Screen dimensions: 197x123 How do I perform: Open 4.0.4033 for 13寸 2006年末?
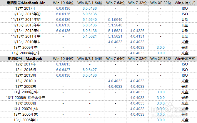(x=137, y=114)
